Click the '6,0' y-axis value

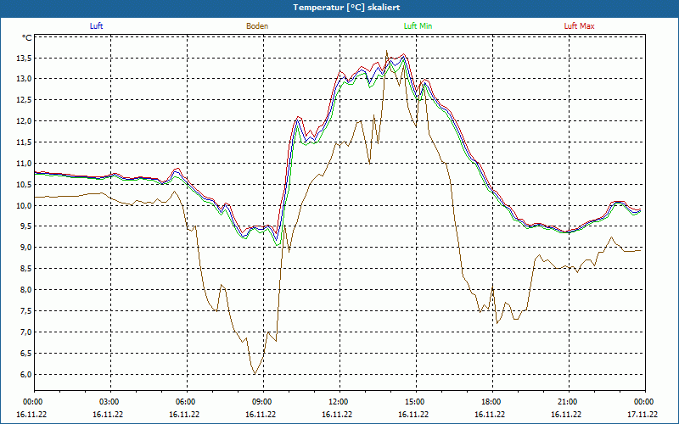(x=25, y=374)
